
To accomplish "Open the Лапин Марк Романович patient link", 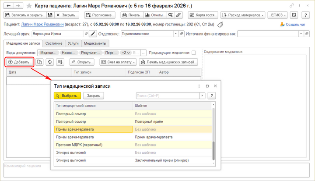I will pos(42,25).
